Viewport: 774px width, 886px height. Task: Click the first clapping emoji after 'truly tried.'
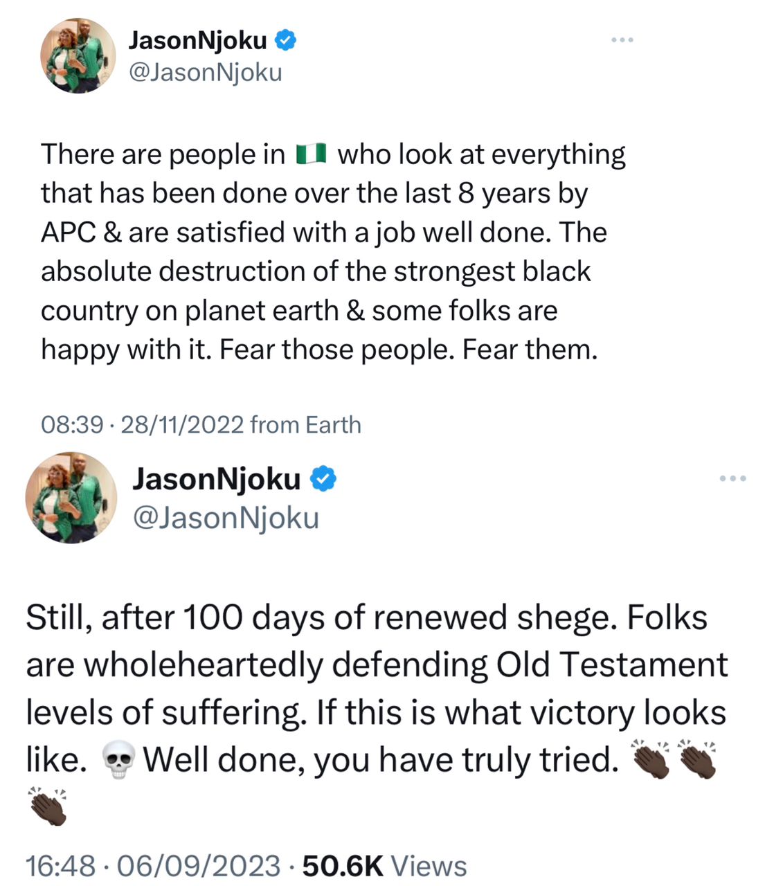[652, 759]
